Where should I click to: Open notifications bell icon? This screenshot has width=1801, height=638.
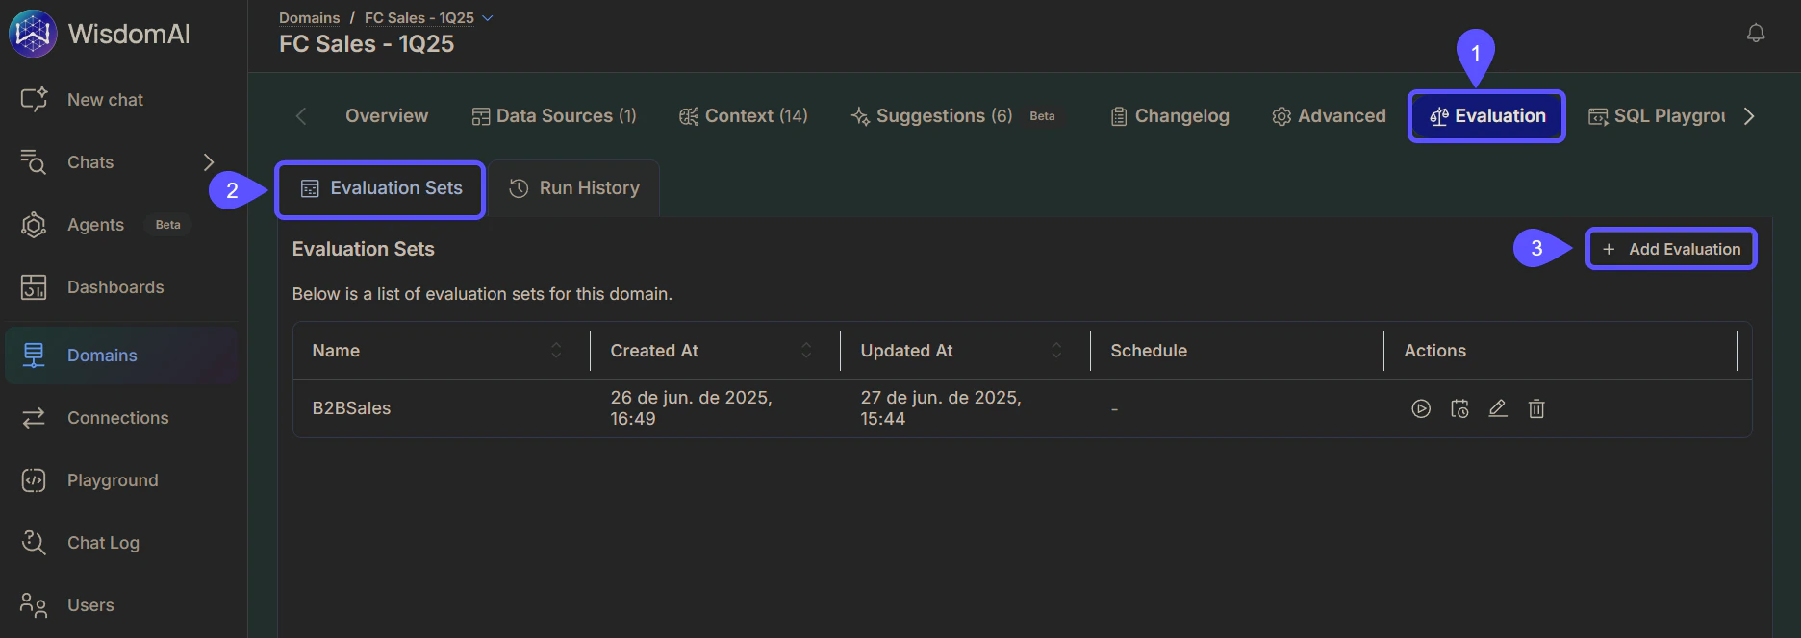click(1756, 34)
